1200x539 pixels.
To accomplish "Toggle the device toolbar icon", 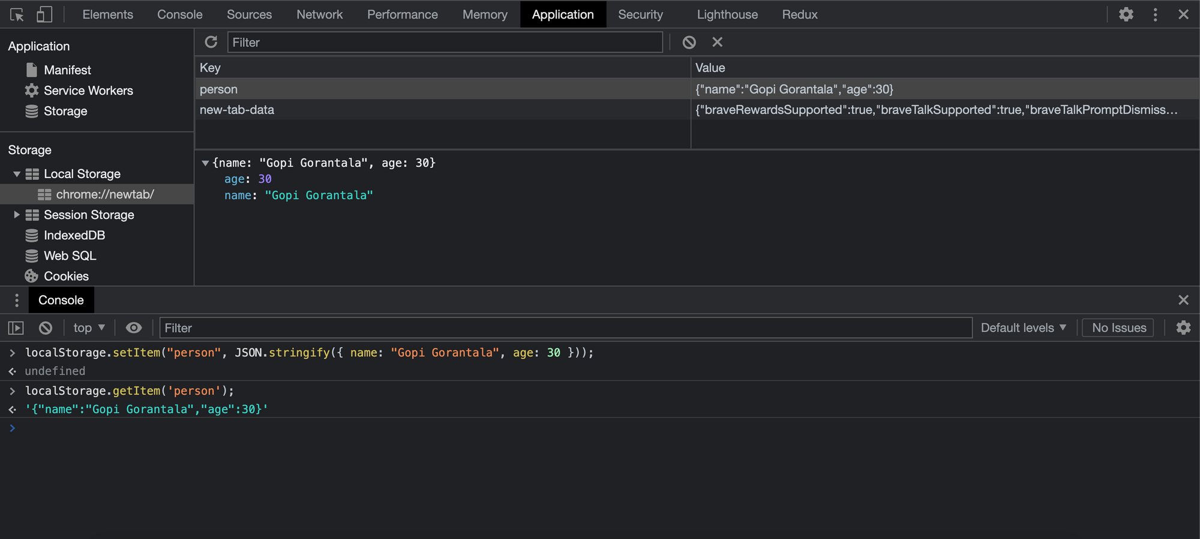I will tap(44, 14).
